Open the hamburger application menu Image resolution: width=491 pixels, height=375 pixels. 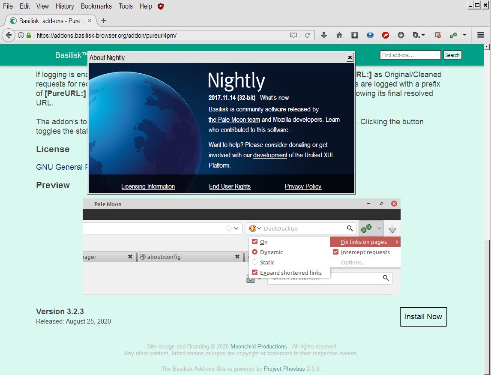pyautogui.click(x=480, y=36)
